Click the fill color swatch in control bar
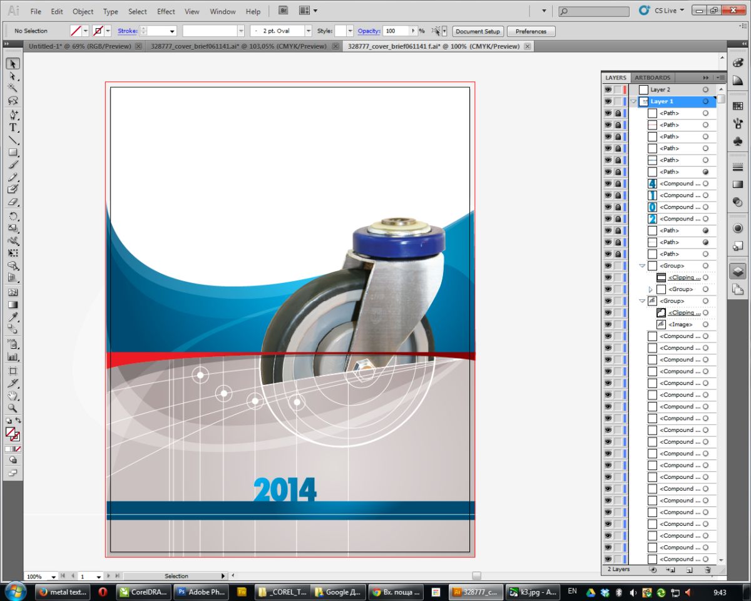The height and width of the screenshot is (601, 751). [x=76, y=31]
